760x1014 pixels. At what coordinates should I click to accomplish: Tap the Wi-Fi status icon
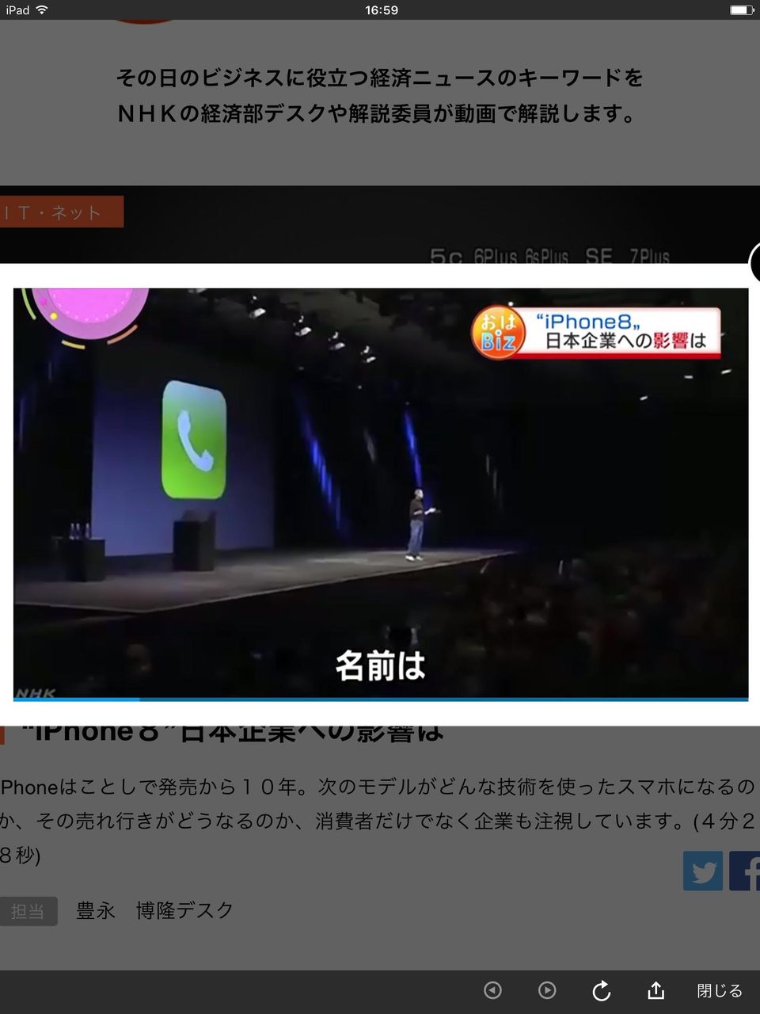tap(42, 10)
